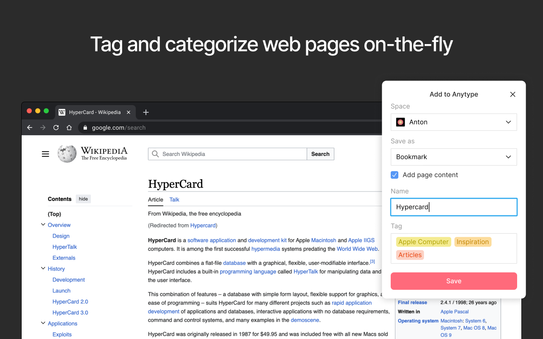Screen dimensions: 543x339
Task: Click the padlock icon in the address bar
Action: coord(85,127)
